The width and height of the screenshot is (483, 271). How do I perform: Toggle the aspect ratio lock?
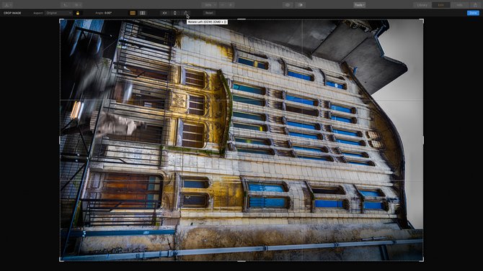pyautogui.click(x=78, y=13)
